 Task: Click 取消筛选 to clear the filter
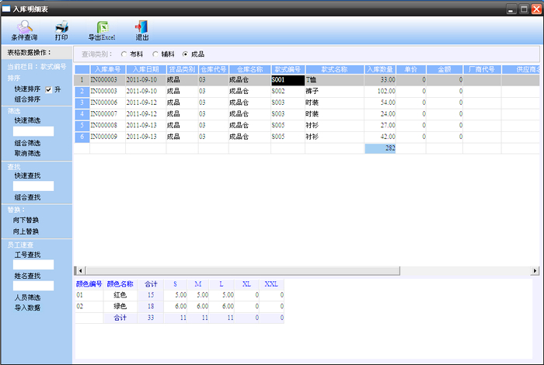pyautogui.click(x=27, y=153)
